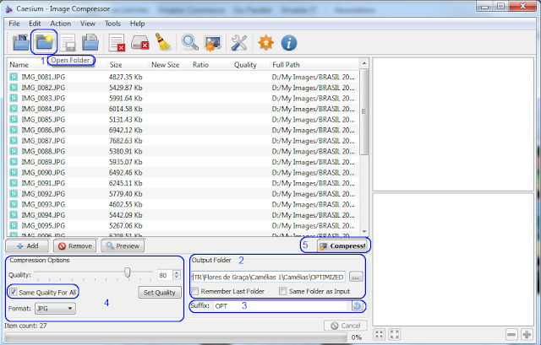Click the Save List toolbar icon
The width and height of the screenshot is (541, 345).
click(68, 43)
